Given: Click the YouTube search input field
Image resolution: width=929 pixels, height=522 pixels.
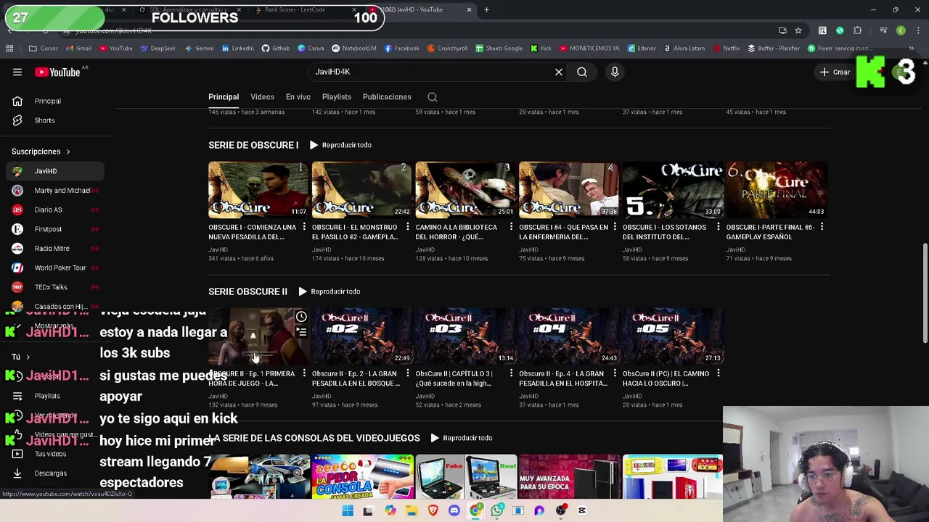Looking at the screenshot, I should click(431, 72).
